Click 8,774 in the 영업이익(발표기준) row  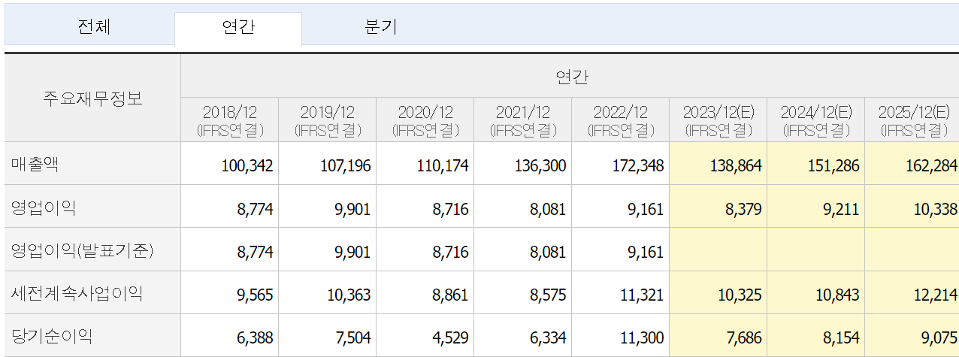click(255, 251)
